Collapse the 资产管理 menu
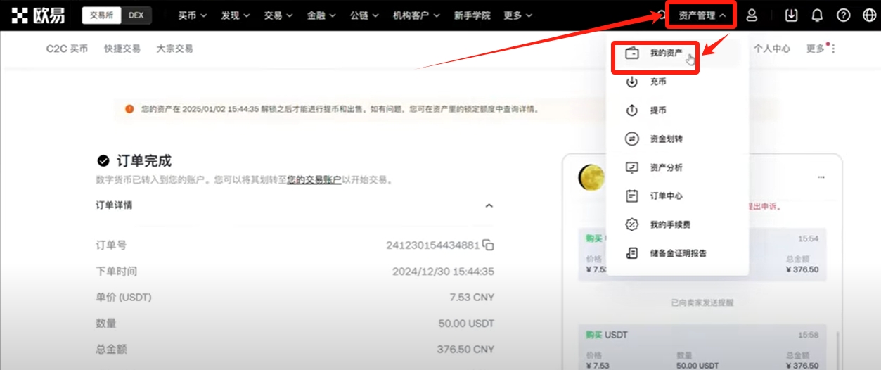 tap(702, 15)
